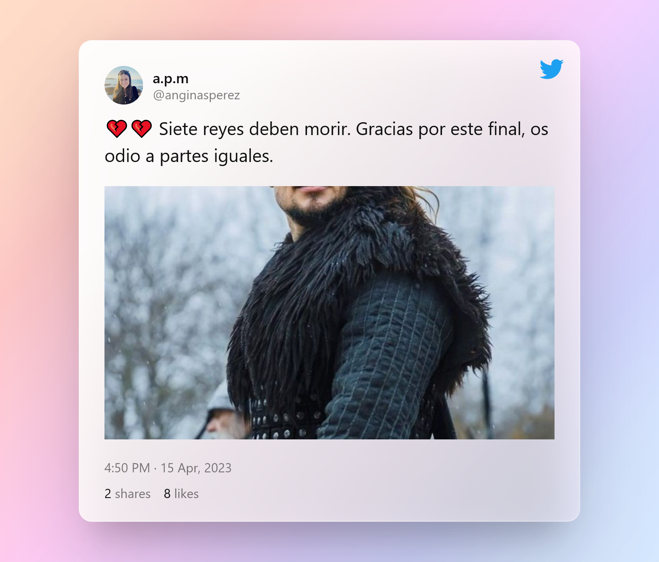This screenshot has height=562, width=659.
Task: Click the Twitter bird logo
Action: click(551, 69)
